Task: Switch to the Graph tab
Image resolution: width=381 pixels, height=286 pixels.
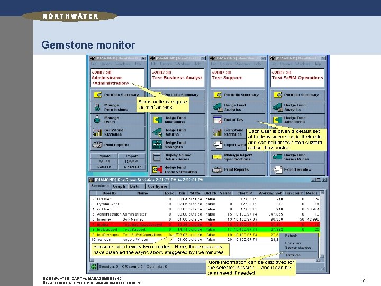Action: 119,186
